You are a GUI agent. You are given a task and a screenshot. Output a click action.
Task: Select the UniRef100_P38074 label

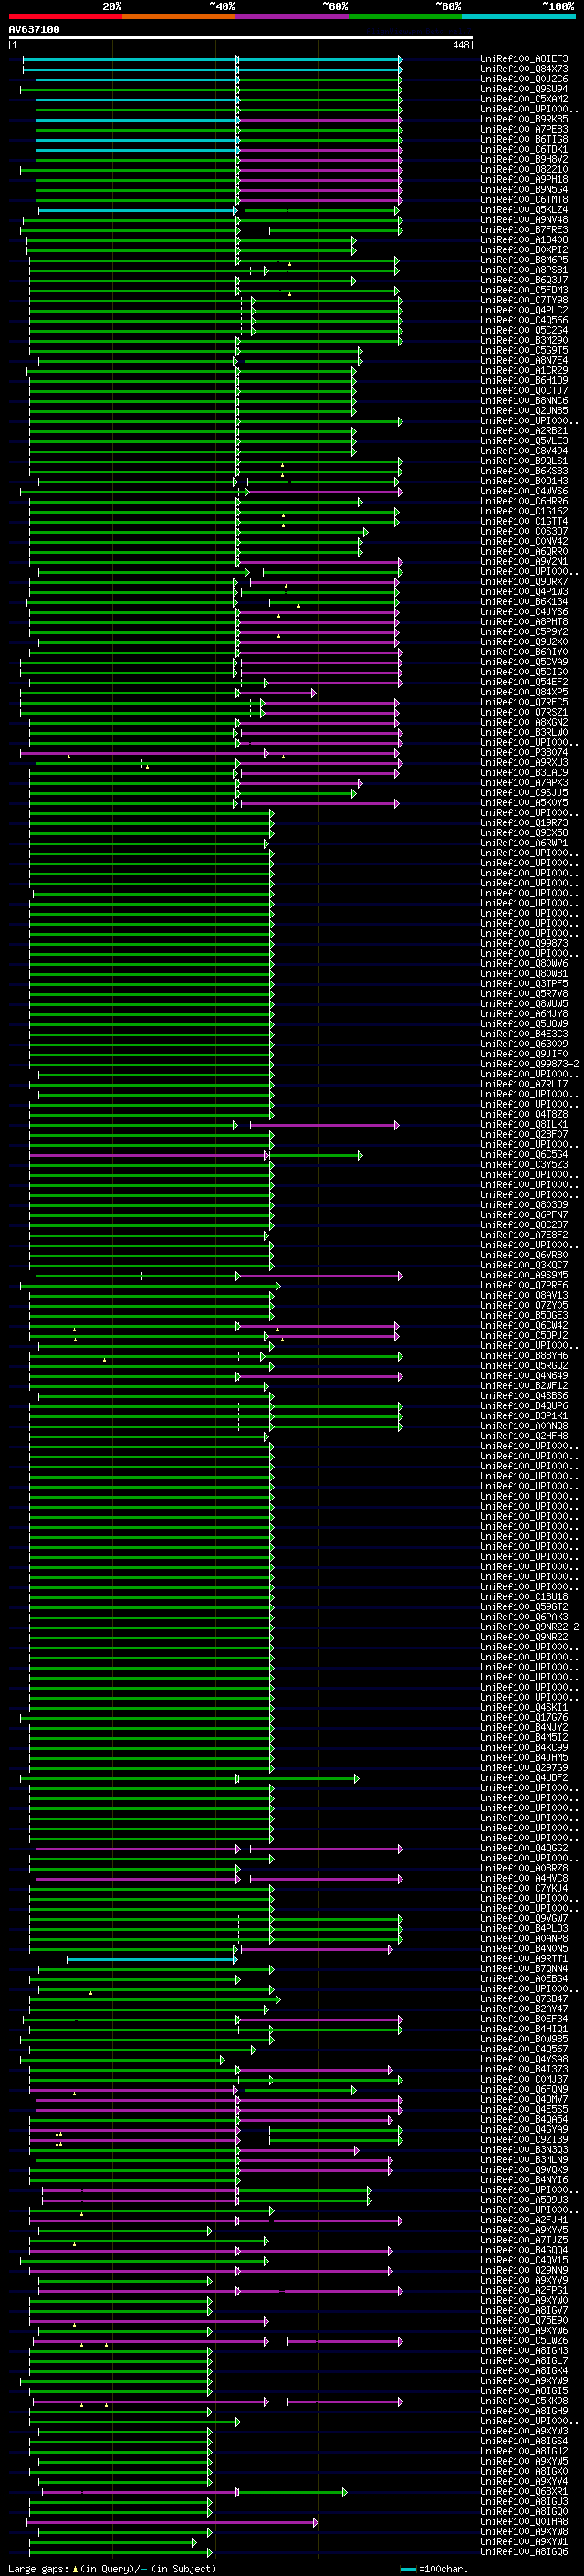(x=524, y=752)
